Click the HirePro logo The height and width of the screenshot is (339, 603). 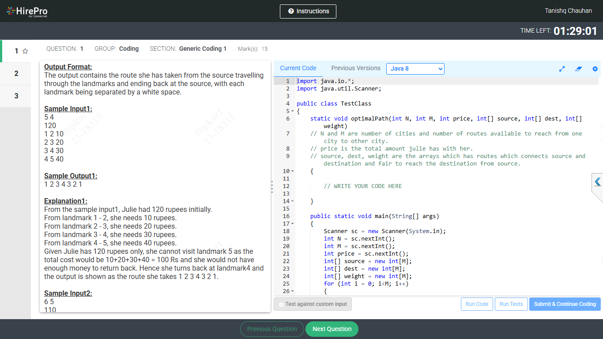coord(27,11)
